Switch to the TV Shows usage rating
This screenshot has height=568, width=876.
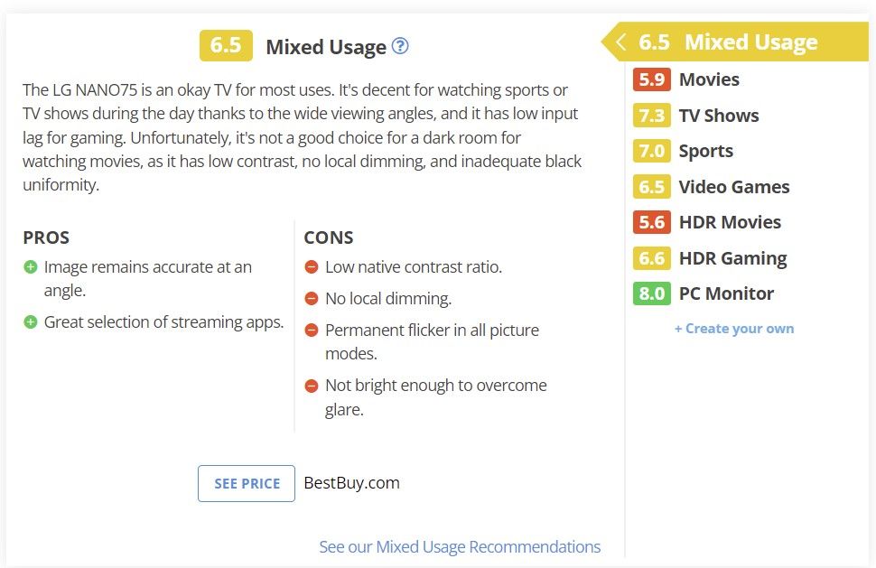click(x=718, y=116)
